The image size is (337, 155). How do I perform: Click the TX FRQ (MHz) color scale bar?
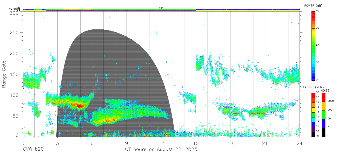[x=313, y=115]
